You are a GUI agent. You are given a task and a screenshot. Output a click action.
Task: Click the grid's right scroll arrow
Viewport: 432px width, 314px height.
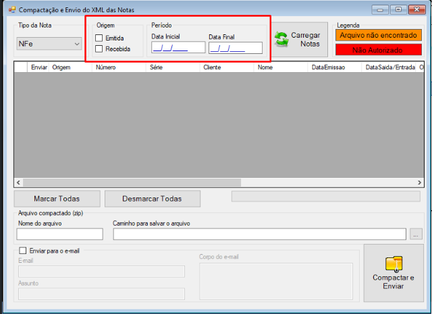(x=419, y=183)
